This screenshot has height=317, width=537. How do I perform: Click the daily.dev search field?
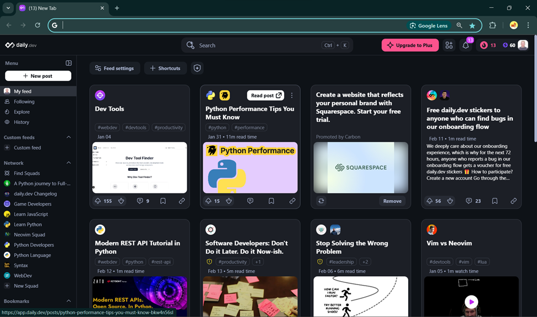point(267,45)
